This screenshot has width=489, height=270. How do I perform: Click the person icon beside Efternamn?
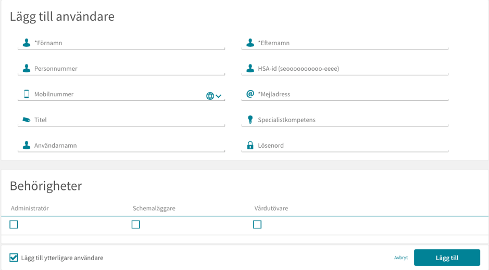[250, 43]
